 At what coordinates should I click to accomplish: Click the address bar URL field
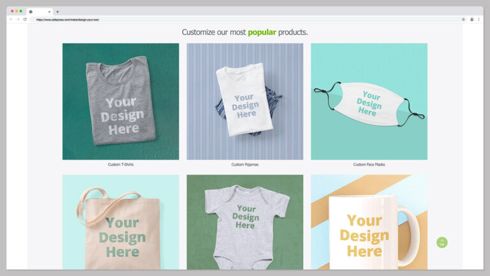191,19
